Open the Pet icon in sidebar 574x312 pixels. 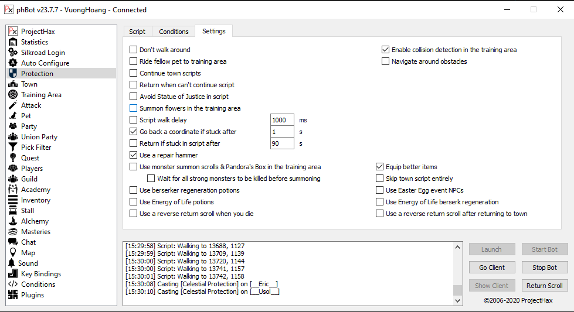point(13,116)
